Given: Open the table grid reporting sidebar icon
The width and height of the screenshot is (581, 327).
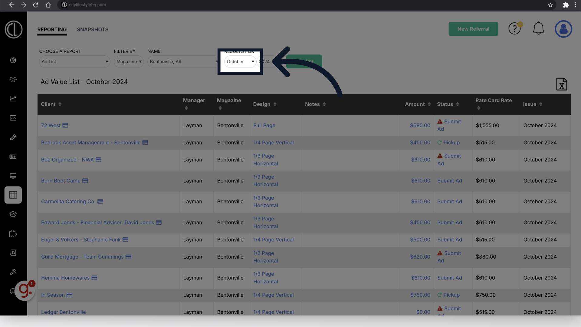Looking at the screenshot, I should click(x=13, y=195).
